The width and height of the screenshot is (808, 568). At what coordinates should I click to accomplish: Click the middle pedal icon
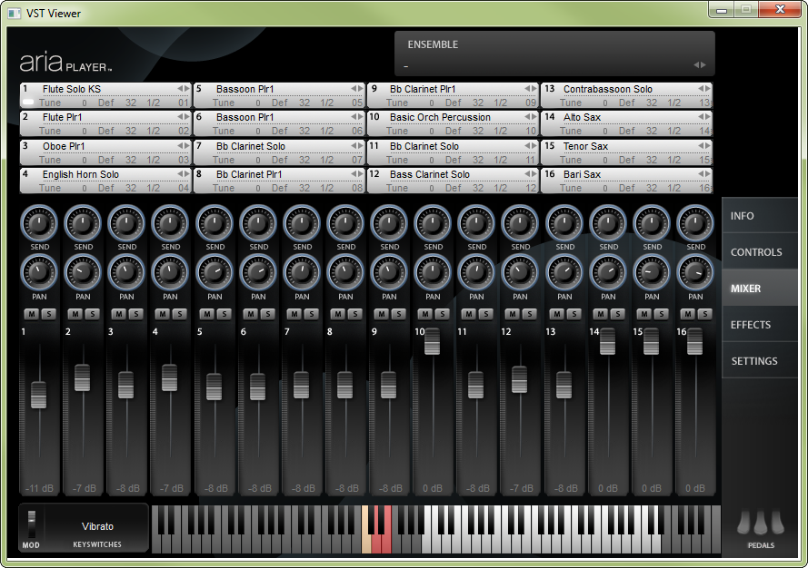(x=761, y=524)
